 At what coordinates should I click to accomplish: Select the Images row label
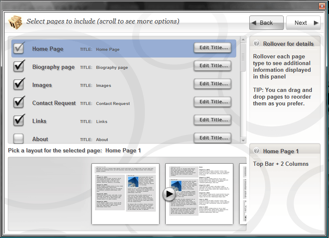42,85
